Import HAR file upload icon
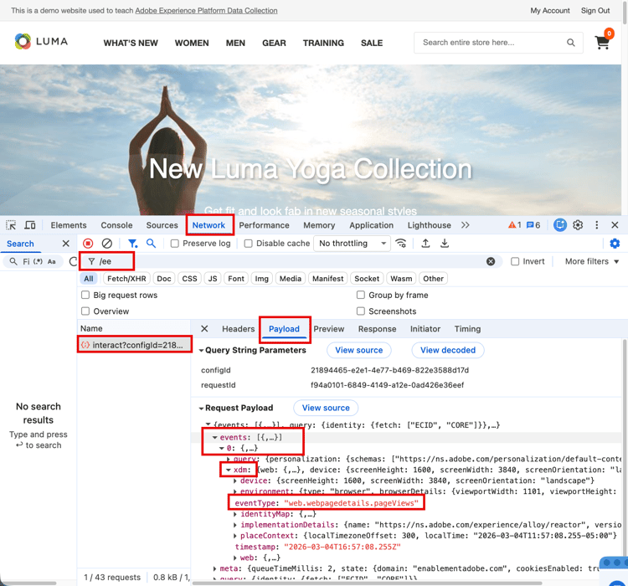Image resolution: width=628 pixels, height=586 pixels. 425,244
